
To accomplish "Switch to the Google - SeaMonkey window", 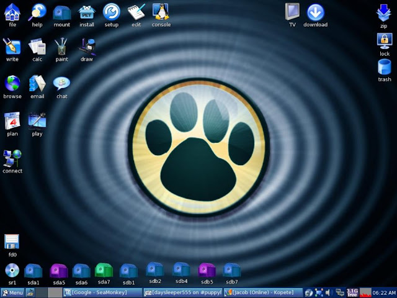I will click(x=103, y=292).
